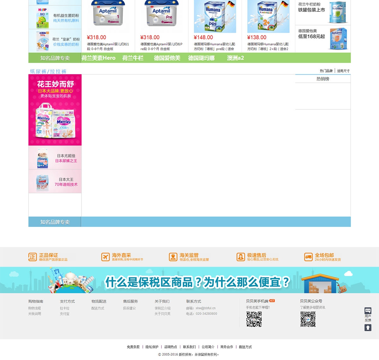Open the 配送方式 link under 物流配送
The height and width of the screenshot is (360, 379).
[x=98, y=308]
